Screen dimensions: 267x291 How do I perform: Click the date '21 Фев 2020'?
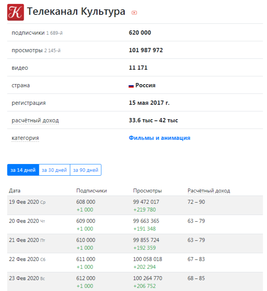[x=24, y=240]
